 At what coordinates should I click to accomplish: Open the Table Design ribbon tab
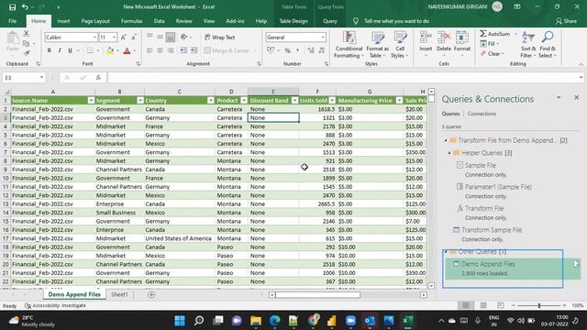point(293,21)
